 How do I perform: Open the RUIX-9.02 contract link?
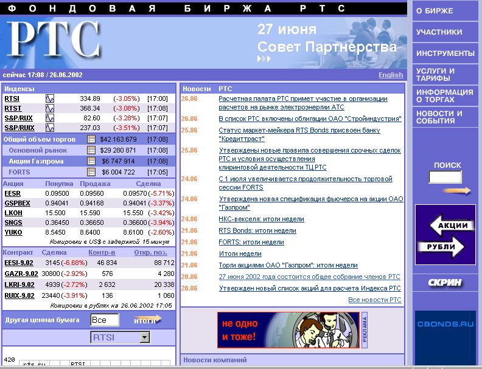(19, 295)
